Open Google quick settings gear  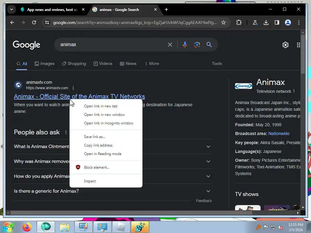click(285, 45)
